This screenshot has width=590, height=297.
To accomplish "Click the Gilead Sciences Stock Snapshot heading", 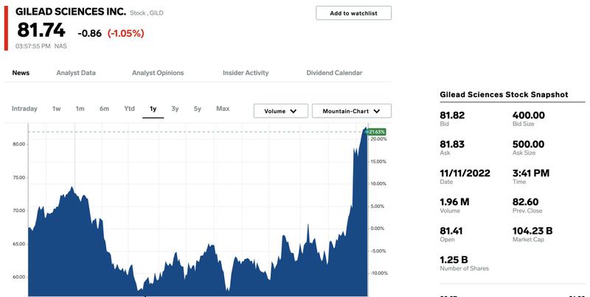I will tap(504, 95).
